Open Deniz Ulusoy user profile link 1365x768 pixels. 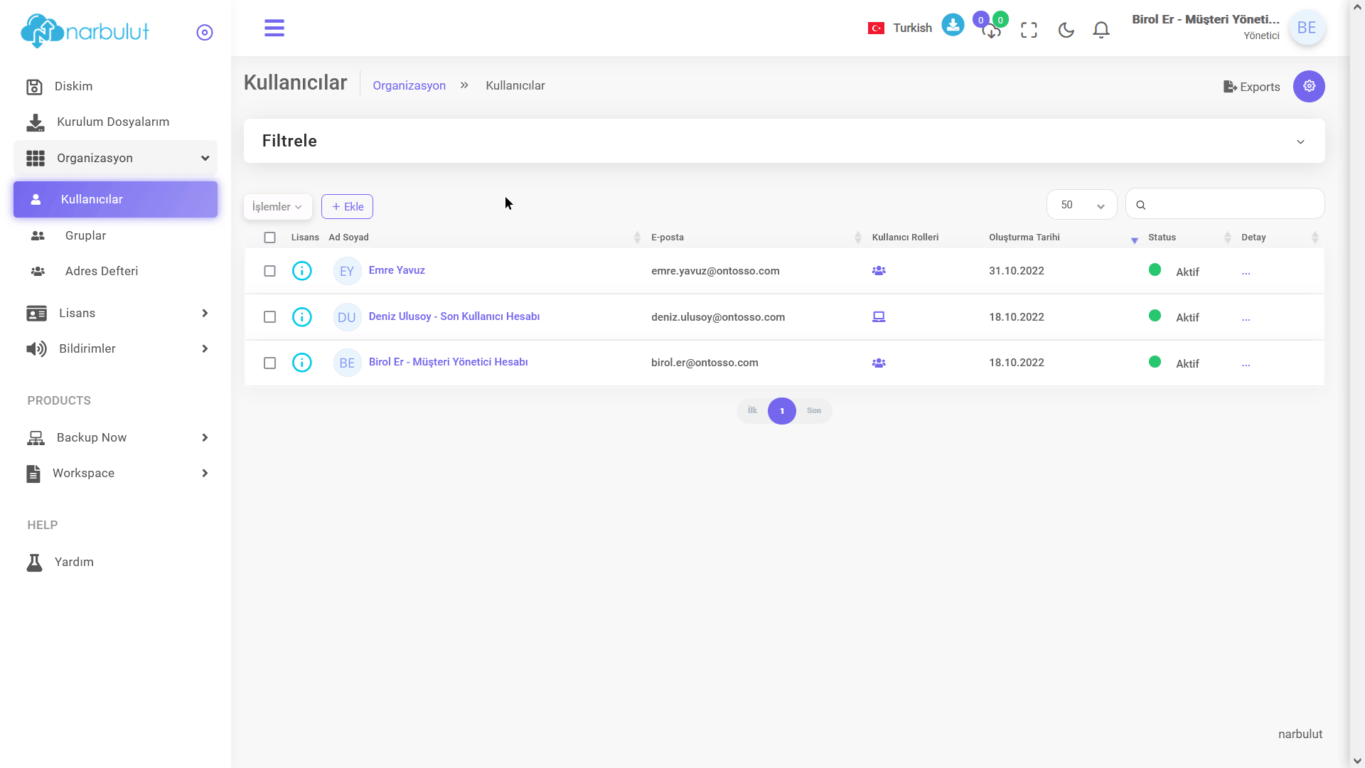454,316
